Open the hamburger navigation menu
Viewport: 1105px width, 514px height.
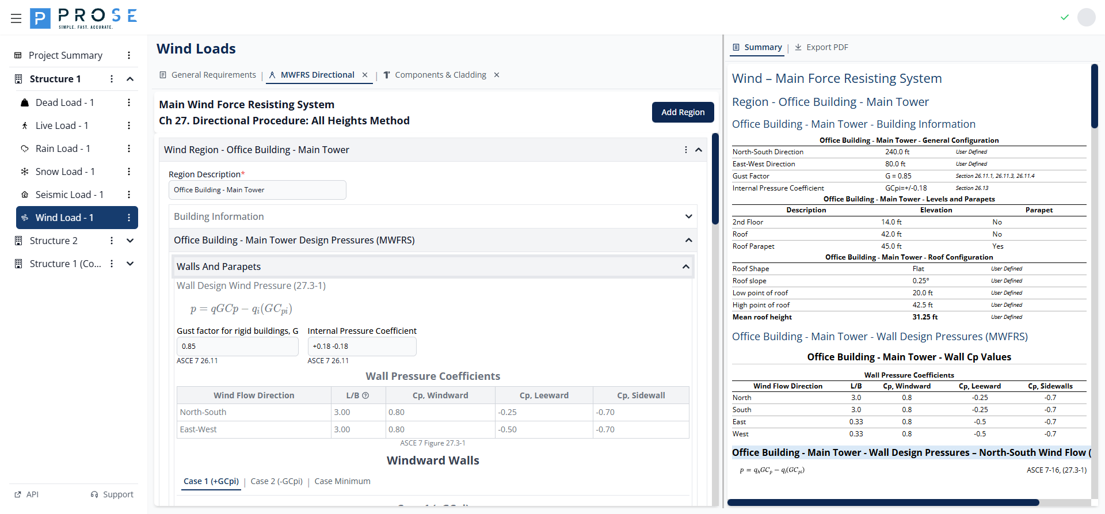[16, 18]
